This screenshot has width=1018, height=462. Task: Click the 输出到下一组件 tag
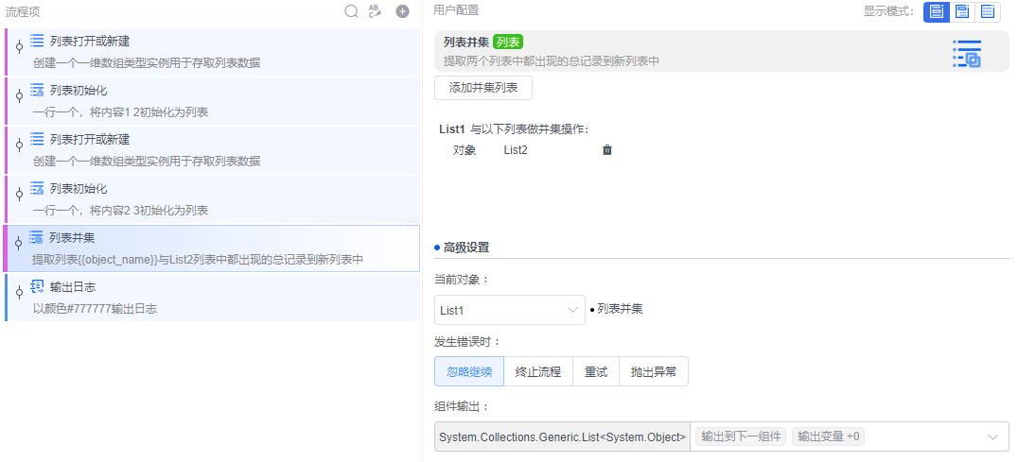[x=741, y=436]
